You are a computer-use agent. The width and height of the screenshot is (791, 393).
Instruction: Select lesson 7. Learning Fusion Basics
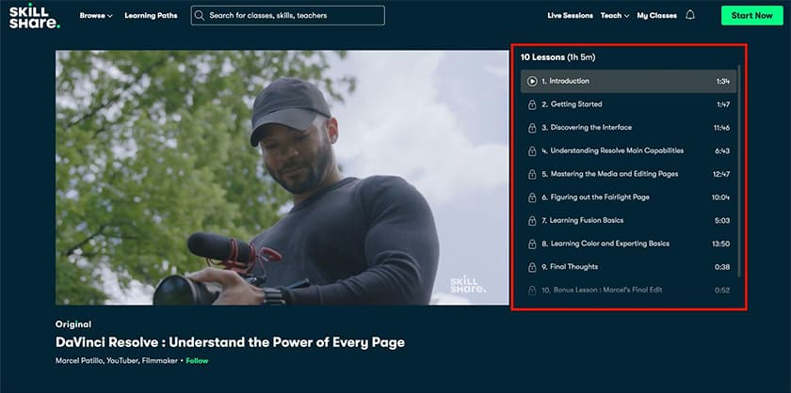[x=628, y=220]
